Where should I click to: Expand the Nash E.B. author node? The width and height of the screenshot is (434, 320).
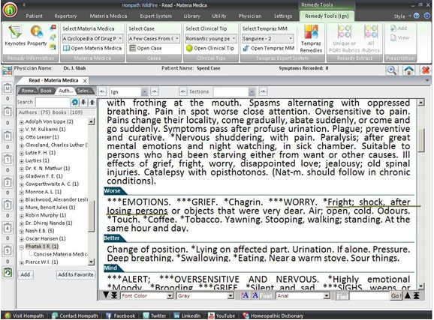(22, 231)
